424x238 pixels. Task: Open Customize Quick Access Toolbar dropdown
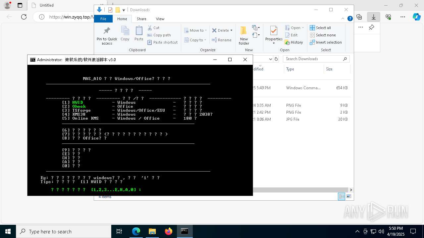[124, 10]
